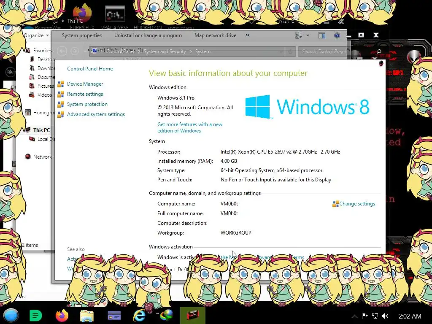Expand the toolbar overflow chevron
Screen dimensions: 432x324
[247, 35]
